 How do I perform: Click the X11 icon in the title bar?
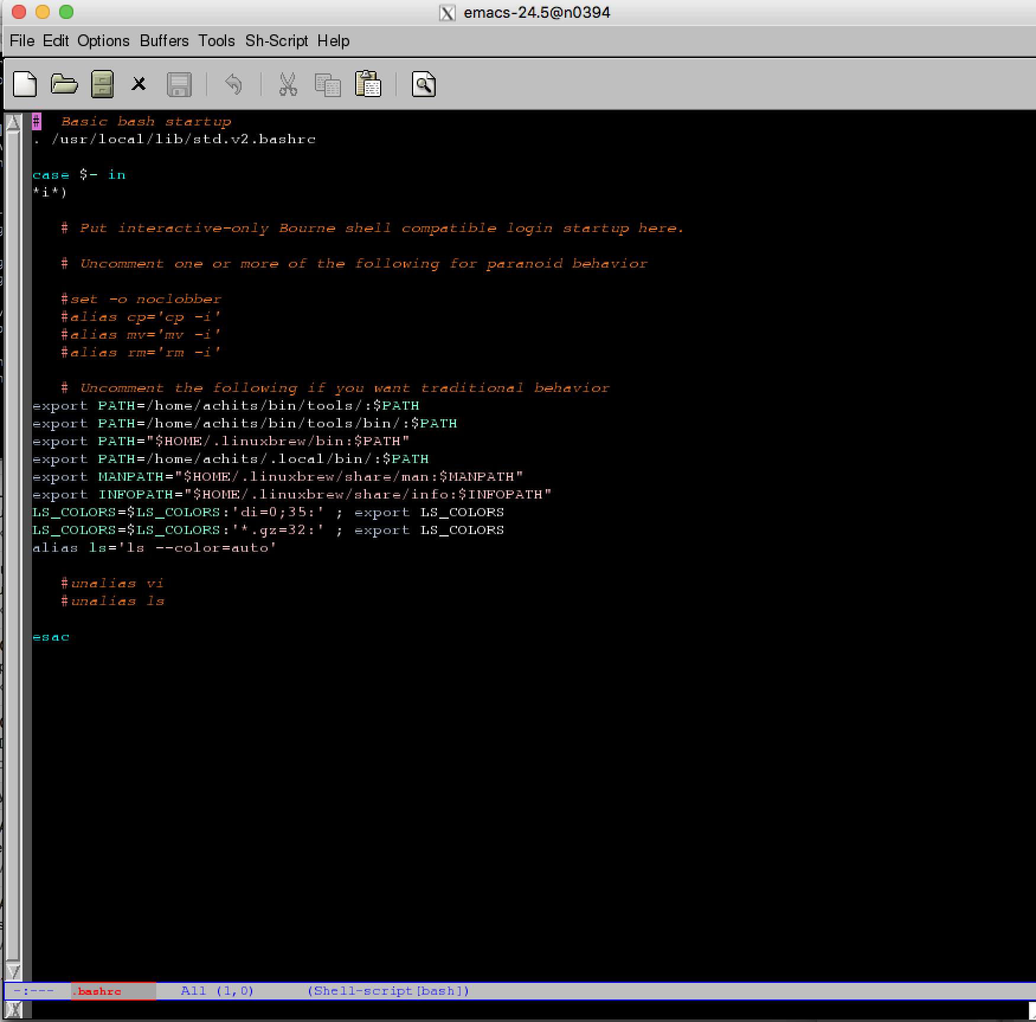click(x=447, y=12)
